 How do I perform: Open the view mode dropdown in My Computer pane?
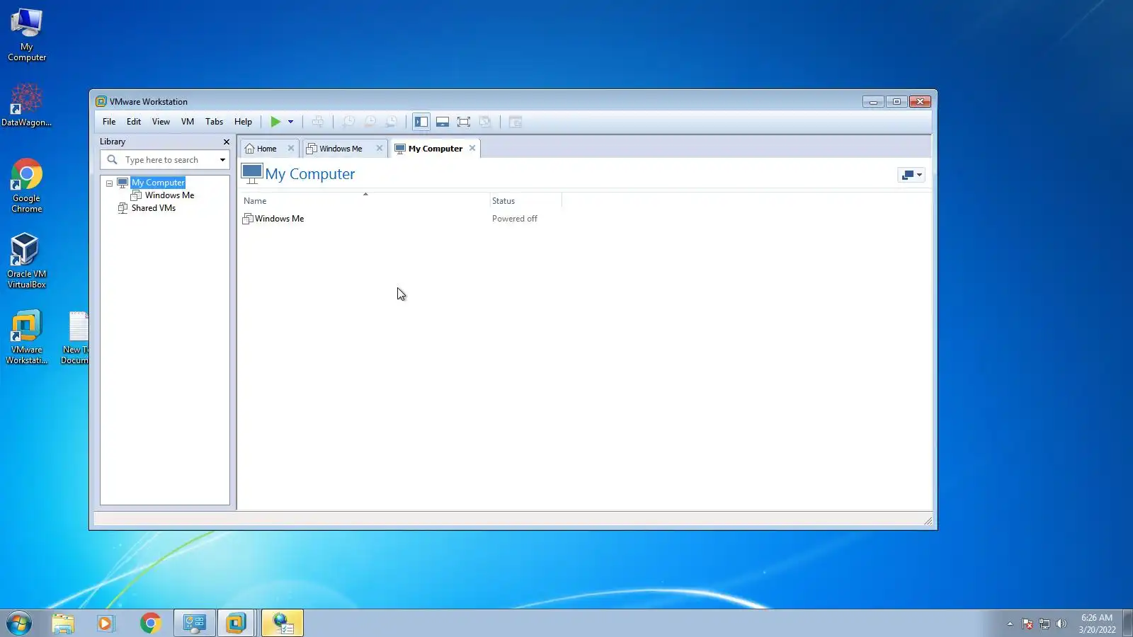tap(911, 175)
